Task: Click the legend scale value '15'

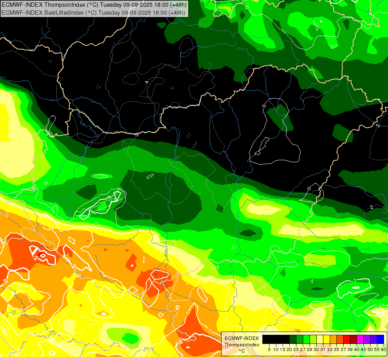Action: 283,349
